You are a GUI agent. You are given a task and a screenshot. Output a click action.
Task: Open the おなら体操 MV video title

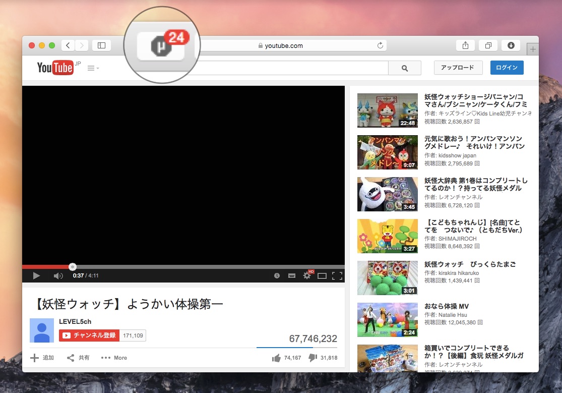pyautogui.click(x=447, y=306)
